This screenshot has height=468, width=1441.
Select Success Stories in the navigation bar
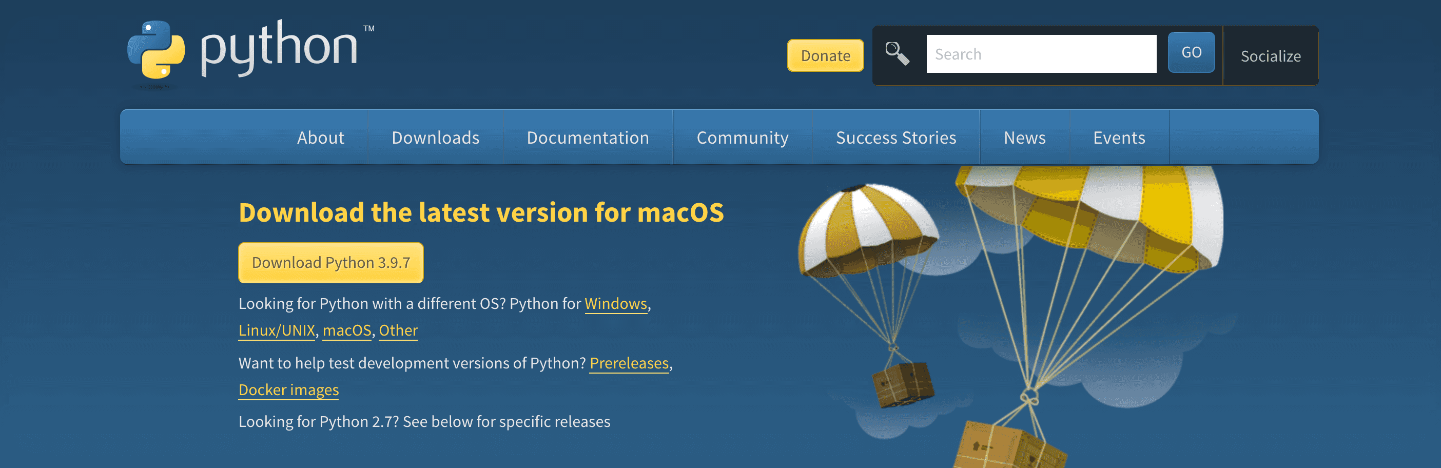[x=895, y=137]
